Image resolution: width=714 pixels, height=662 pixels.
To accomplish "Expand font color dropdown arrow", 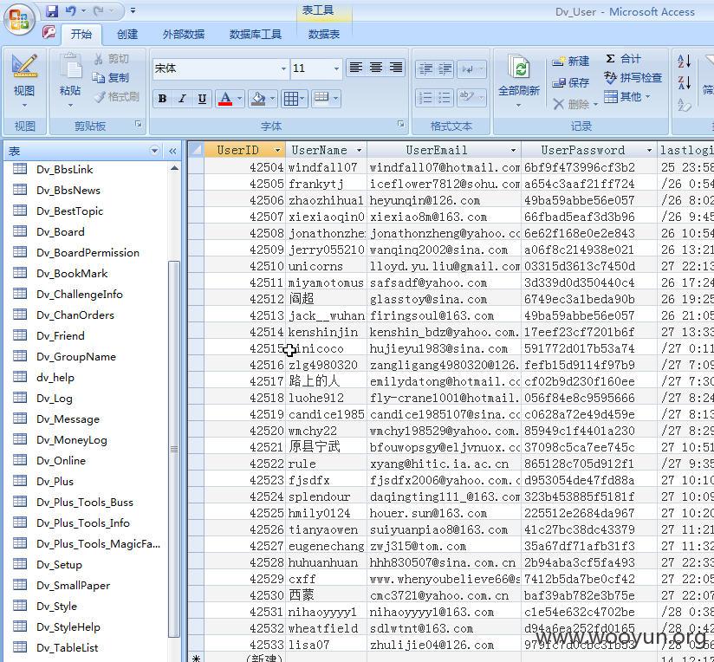I will coord(239,98).
